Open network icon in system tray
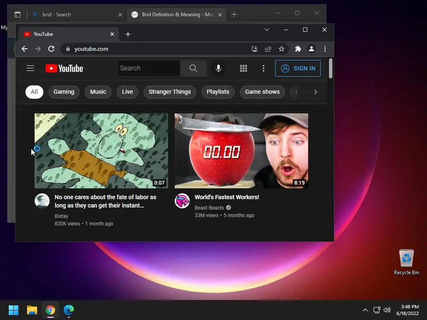 point(377,310)
